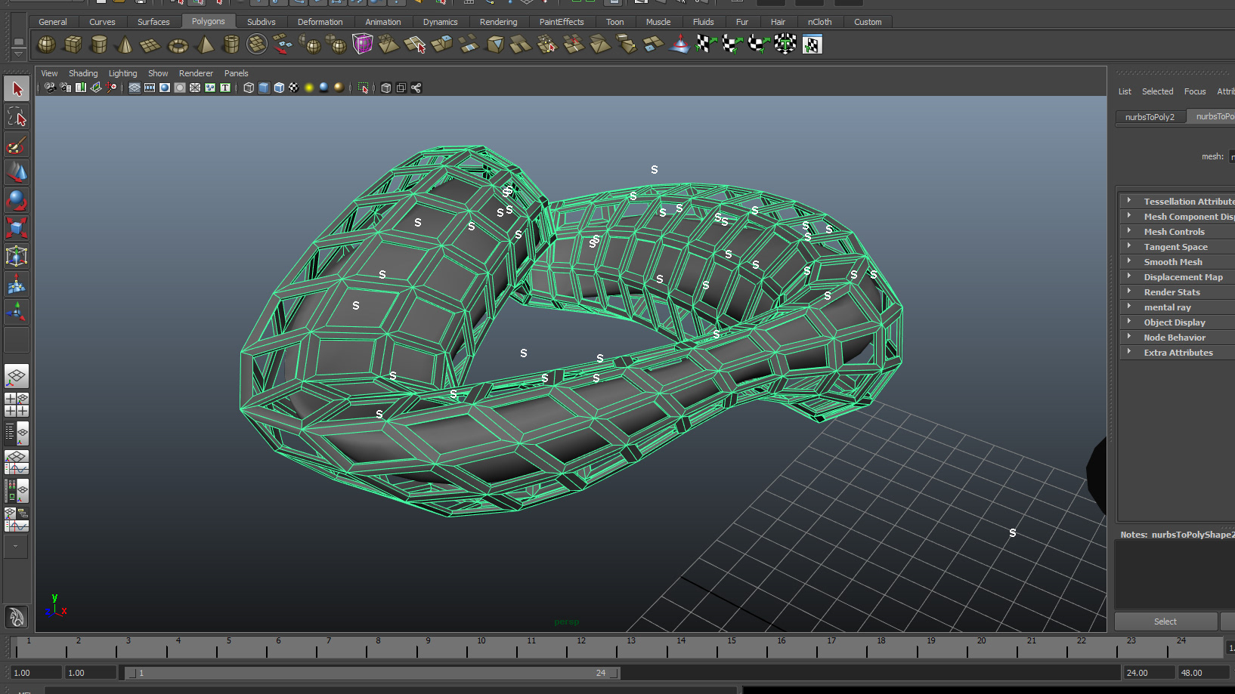Toggle X-ray display mode
The height and width of the screenshot is (694, 1235).
(x=386, y=88)
